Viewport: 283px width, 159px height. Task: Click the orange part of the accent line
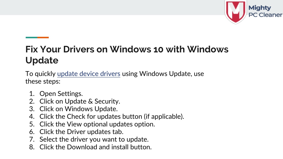[x=43, y=38]
